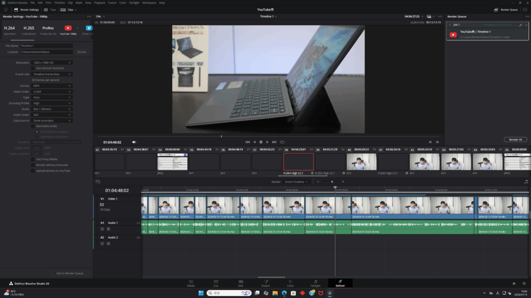Open Render Queue panel options menu

coord(527,16)
